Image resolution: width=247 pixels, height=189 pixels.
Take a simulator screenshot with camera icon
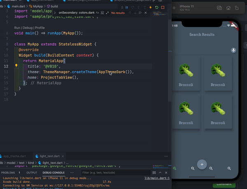[219, 8]
